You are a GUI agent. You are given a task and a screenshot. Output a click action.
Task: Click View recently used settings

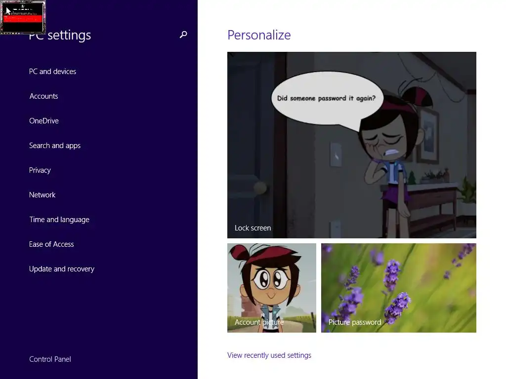(269, 355)
